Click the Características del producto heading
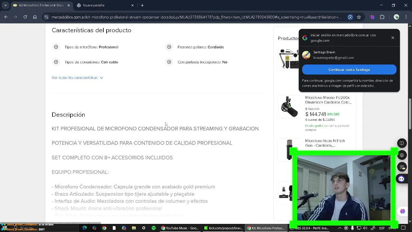 pos(91,30)
